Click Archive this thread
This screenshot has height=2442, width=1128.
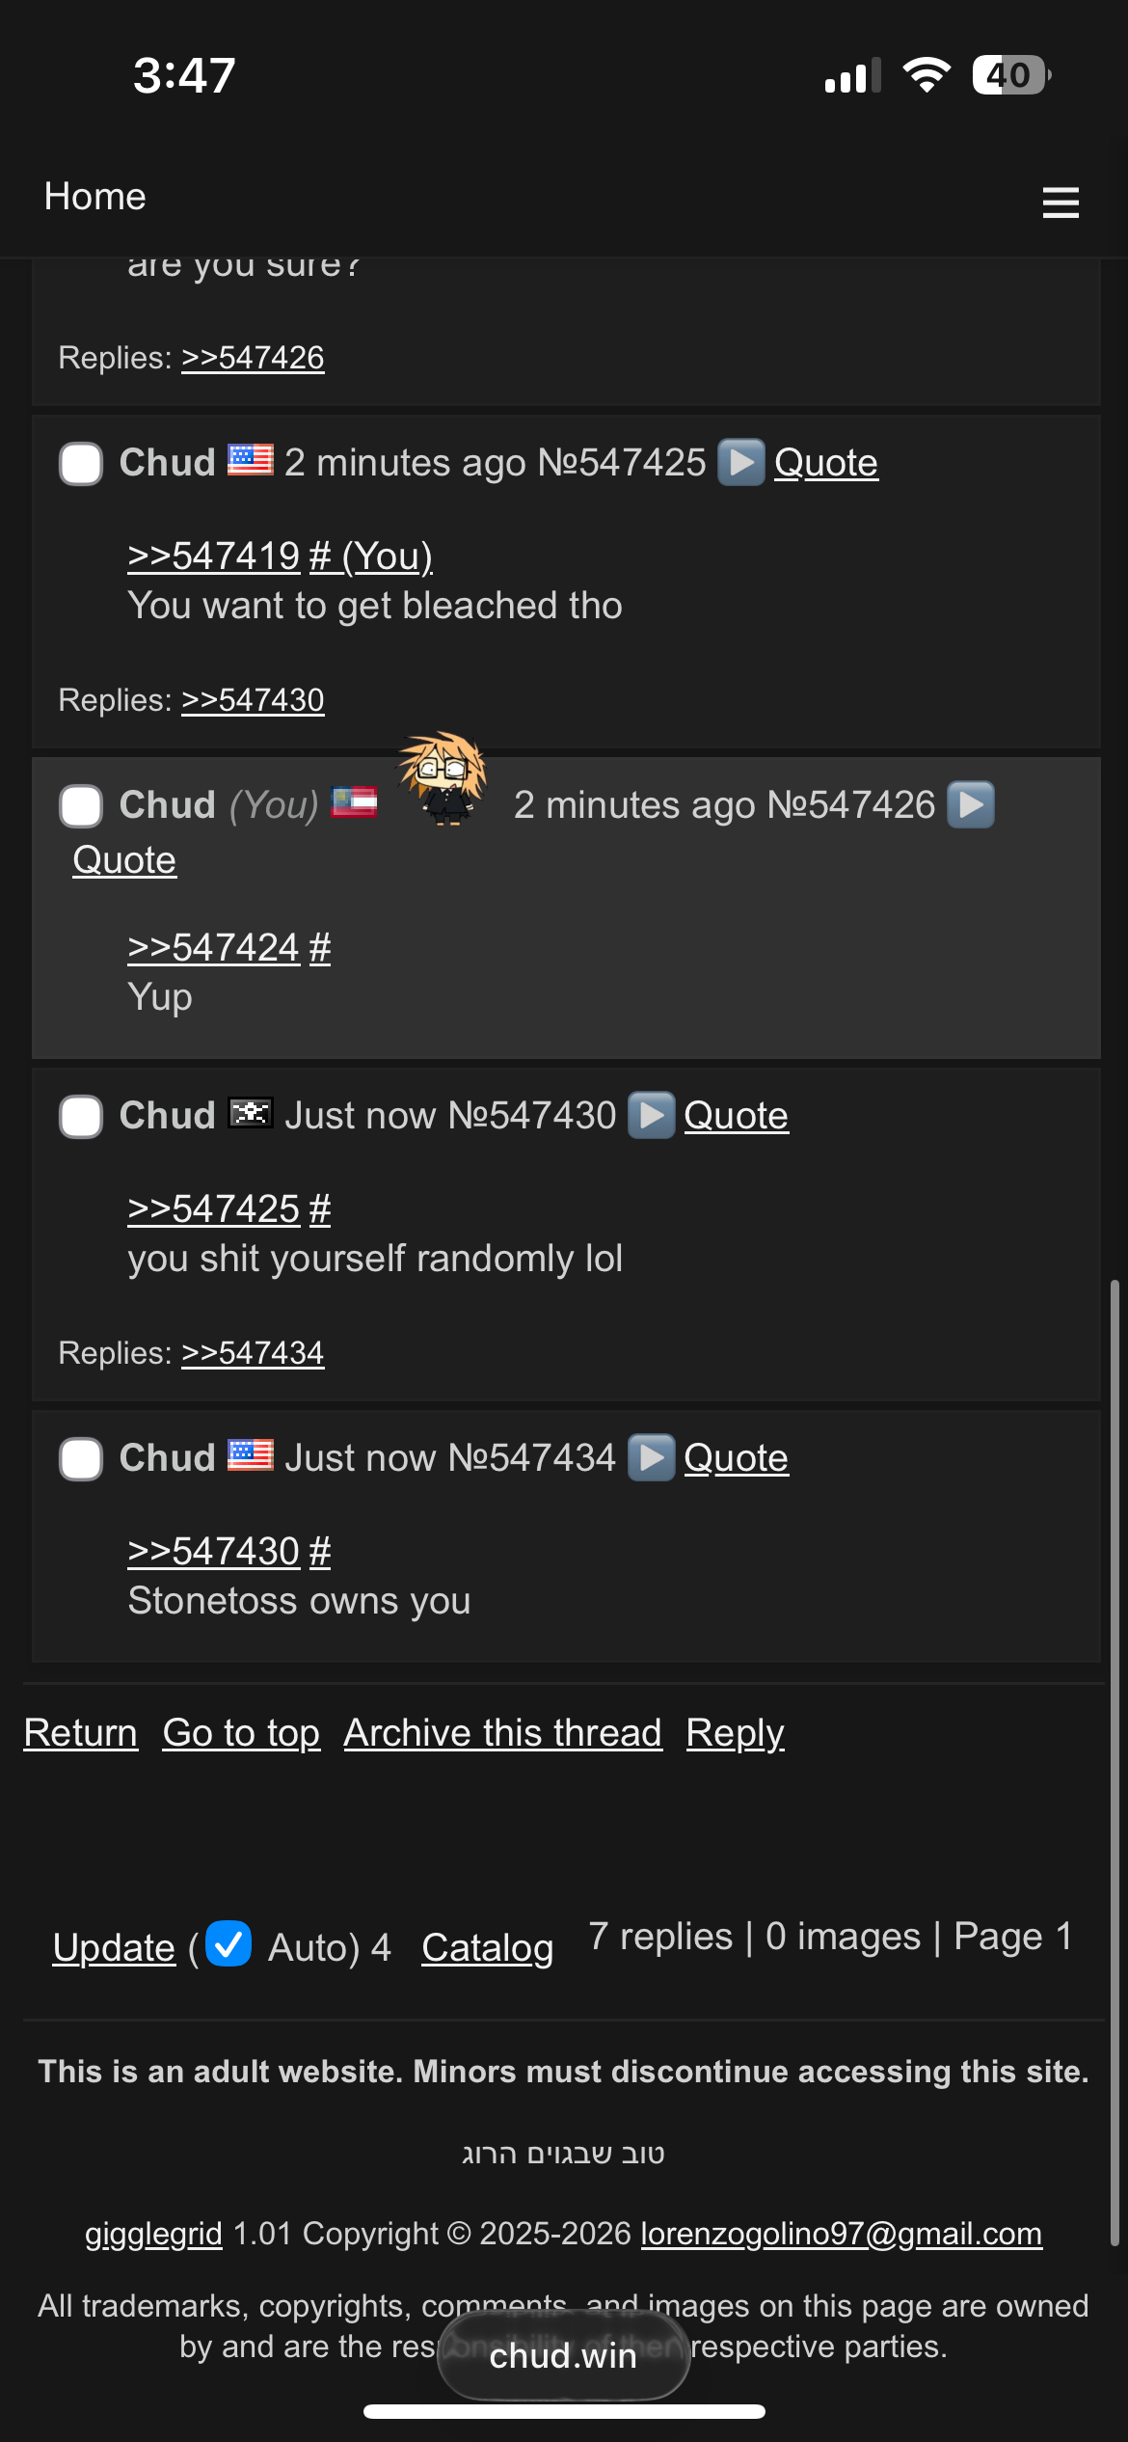coord(503,1733)
